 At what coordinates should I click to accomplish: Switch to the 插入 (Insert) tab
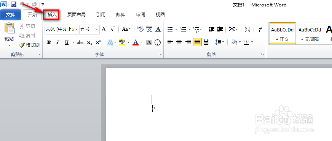52,14
